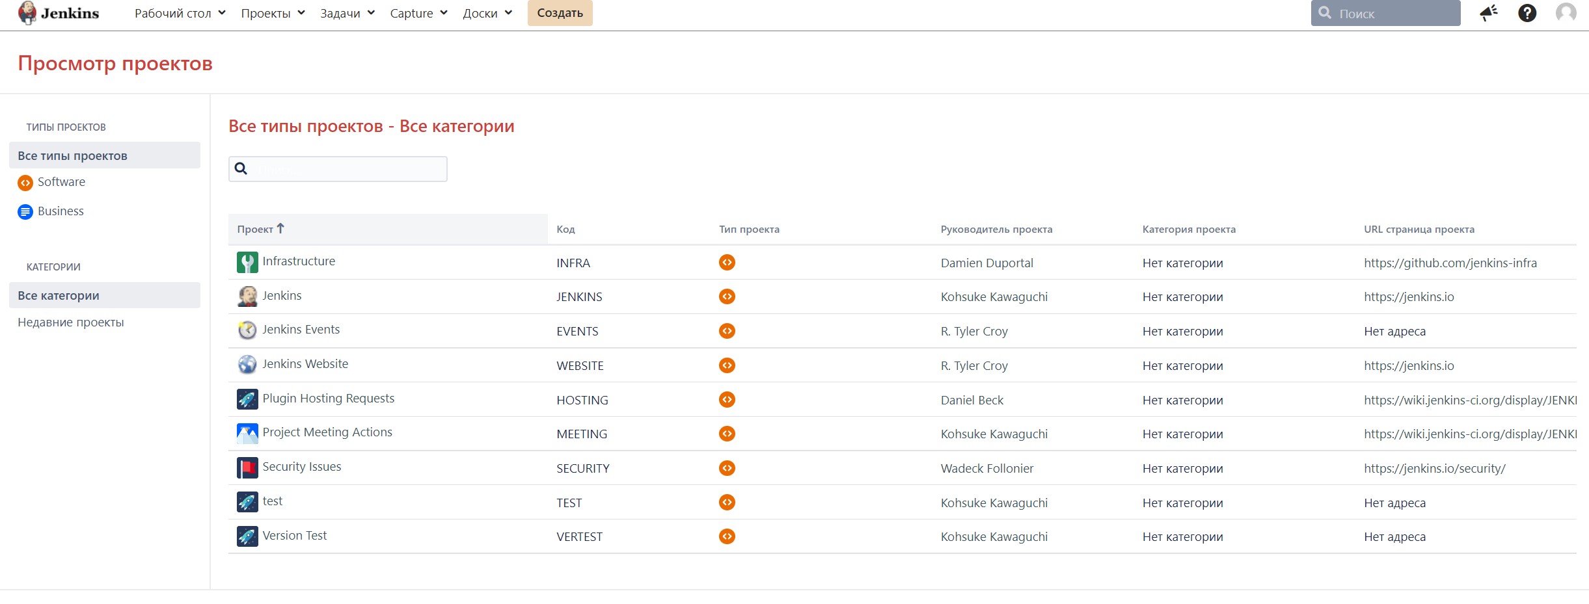Click the Infrastructure project avatar icon
The width and height of the screenshot is (1589, 604).
click(247, 262)
